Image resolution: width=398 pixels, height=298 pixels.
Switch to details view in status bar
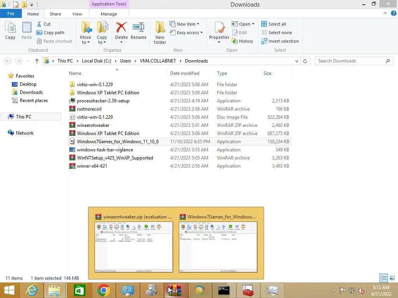pyautogui.click(x=384, y=278)
